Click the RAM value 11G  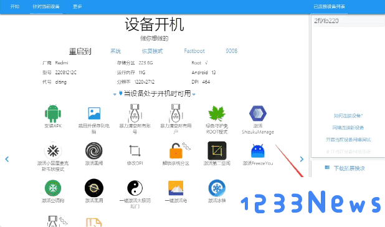click(x=142, y=72)
